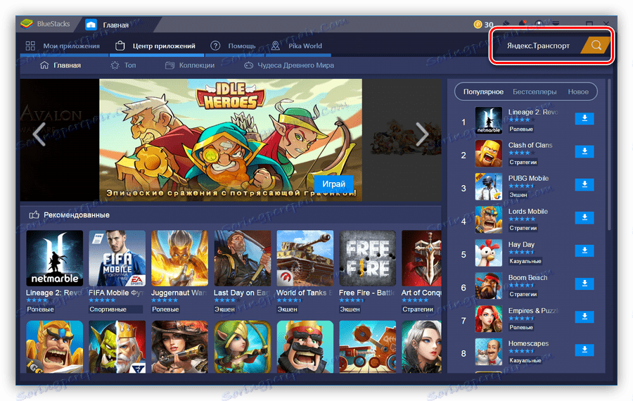Image resolution: width=633 pixels, height=401 pixels.
Task: Open the Помощь tab
Action: click(234, 46)
